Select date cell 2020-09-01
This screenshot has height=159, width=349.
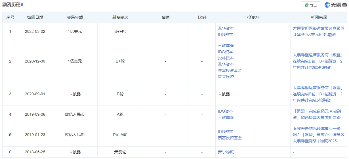coord(35,94)
